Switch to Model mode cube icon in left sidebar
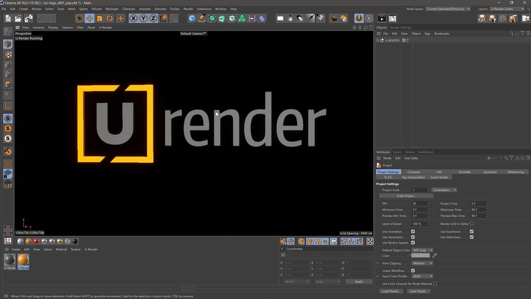 (x=8, y=44)
